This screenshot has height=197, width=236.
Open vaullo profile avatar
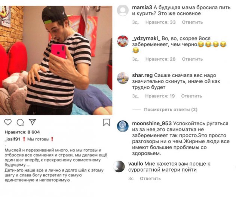(119, 166)
